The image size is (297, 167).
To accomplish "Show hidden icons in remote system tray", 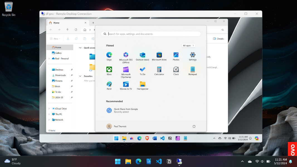I will coord(214,138).
